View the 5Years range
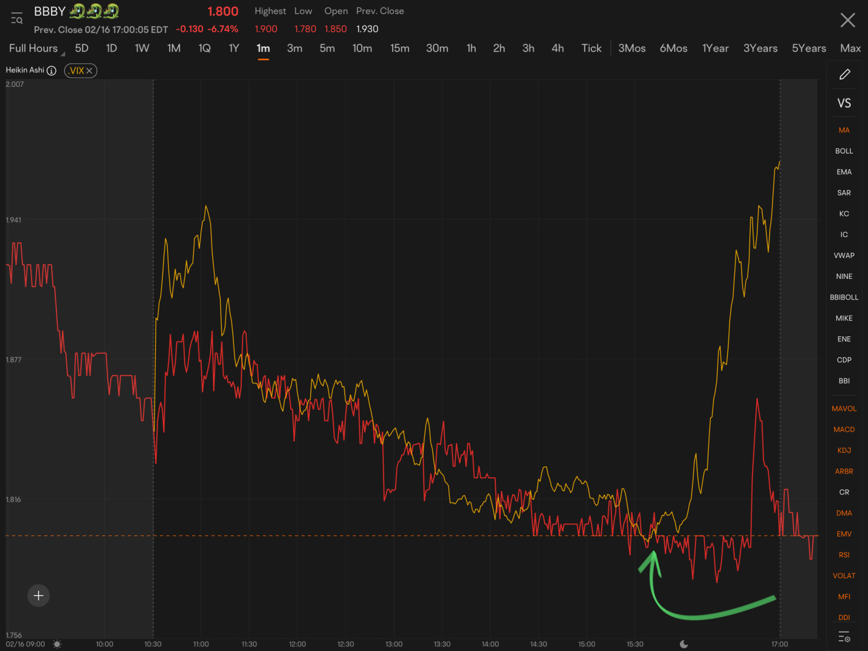Image resolution: width=868 pixels, height=651 pixels. click(809, 48)
